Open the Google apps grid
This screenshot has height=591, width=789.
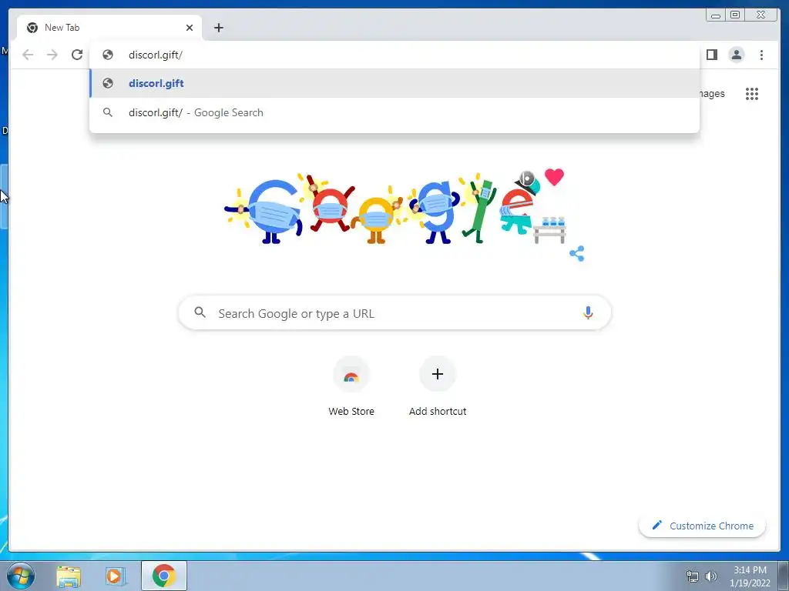coord(752,93)
